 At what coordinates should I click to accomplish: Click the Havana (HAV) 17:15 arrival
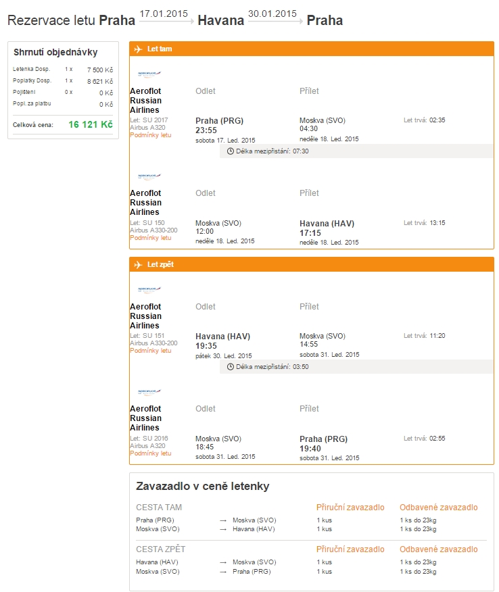327,228
